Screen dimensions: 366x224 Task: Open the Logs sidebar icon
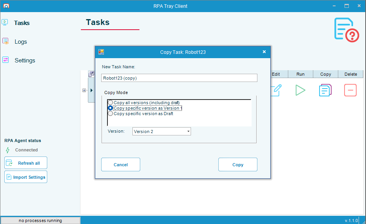pyautogui.click(x=5, y=41)
